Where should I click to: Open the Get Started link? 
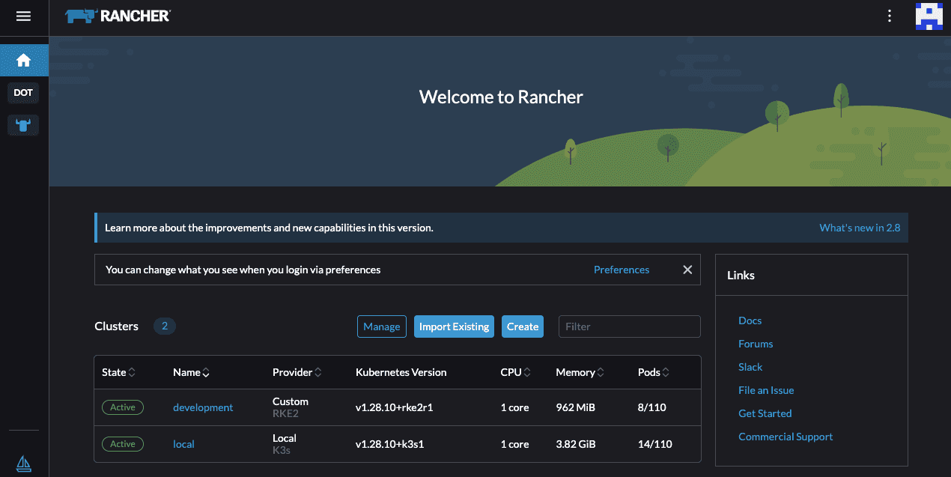(765, 413)
